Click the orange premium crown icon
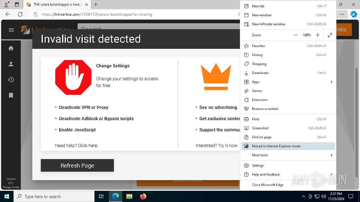Viewport: 360px width, 202px height. (x=216, y=77)
